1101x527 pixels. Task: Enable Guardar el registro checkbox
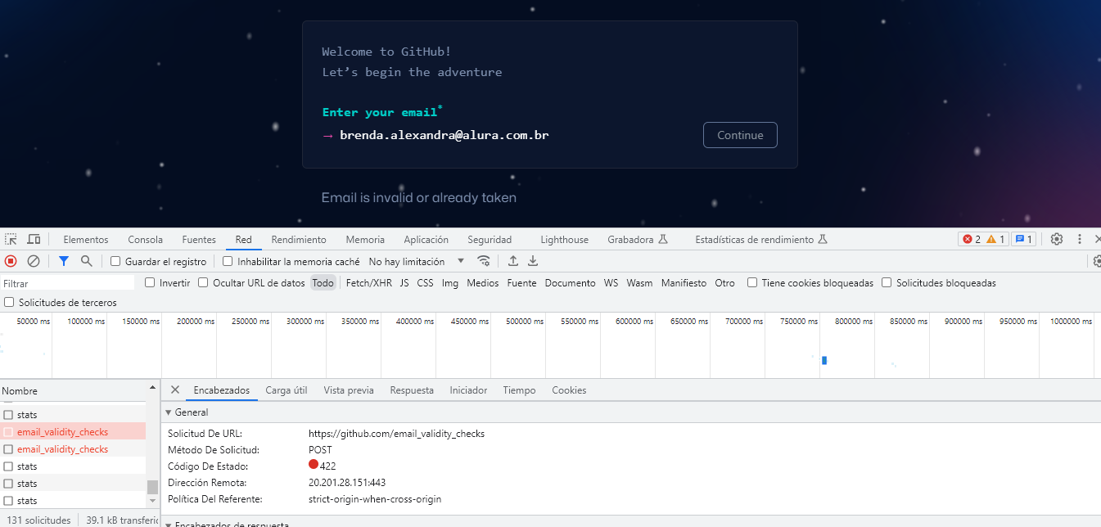coord(115,262)
